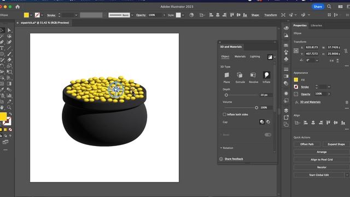Screen dimensions: 350x197
Task: Open the fill color dropdown in control bar
Action: click(x=31, y=15)
